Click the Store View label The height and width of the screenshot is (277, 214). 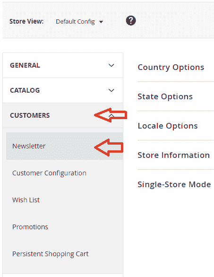[x=26, y=21]
